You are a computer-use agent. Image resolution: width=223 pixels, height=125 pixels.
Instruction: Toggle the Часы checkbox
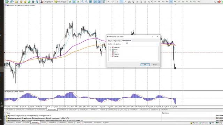(x=113, y=50)
